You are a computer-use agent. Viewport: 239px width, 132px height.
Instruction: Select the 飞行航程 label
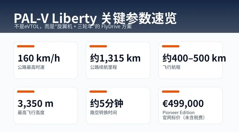(x=171, y=68)
